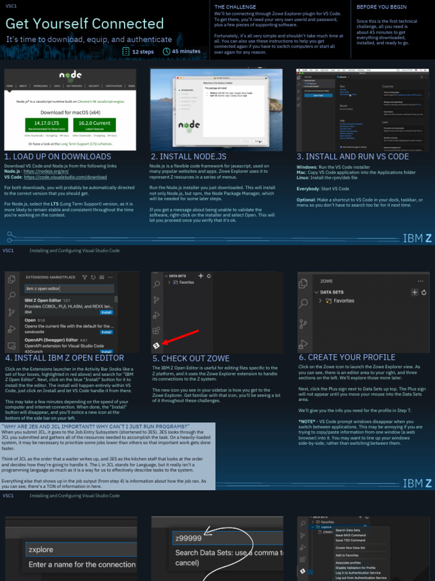Choose Add to Favorites menu entry
The width and height of the screenshot is (435, 581).
click(347, 555)
